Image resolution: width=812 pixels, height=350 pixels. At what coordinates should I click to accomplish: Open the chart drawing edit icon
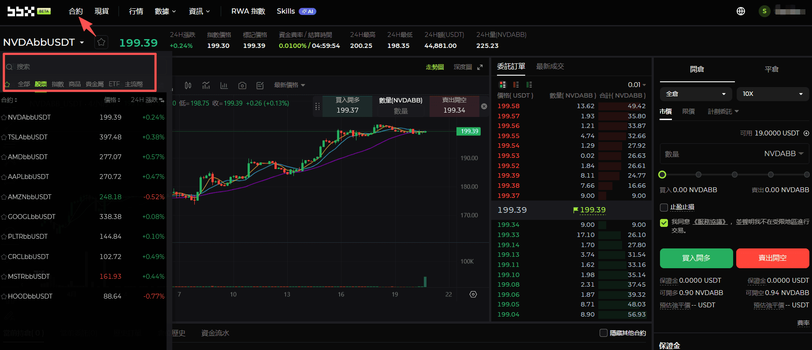[260, 85]
